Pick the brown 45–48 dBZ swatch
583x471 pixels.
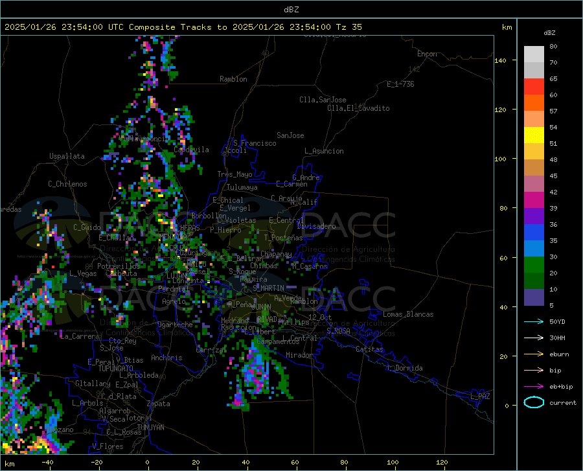point(534,168)
